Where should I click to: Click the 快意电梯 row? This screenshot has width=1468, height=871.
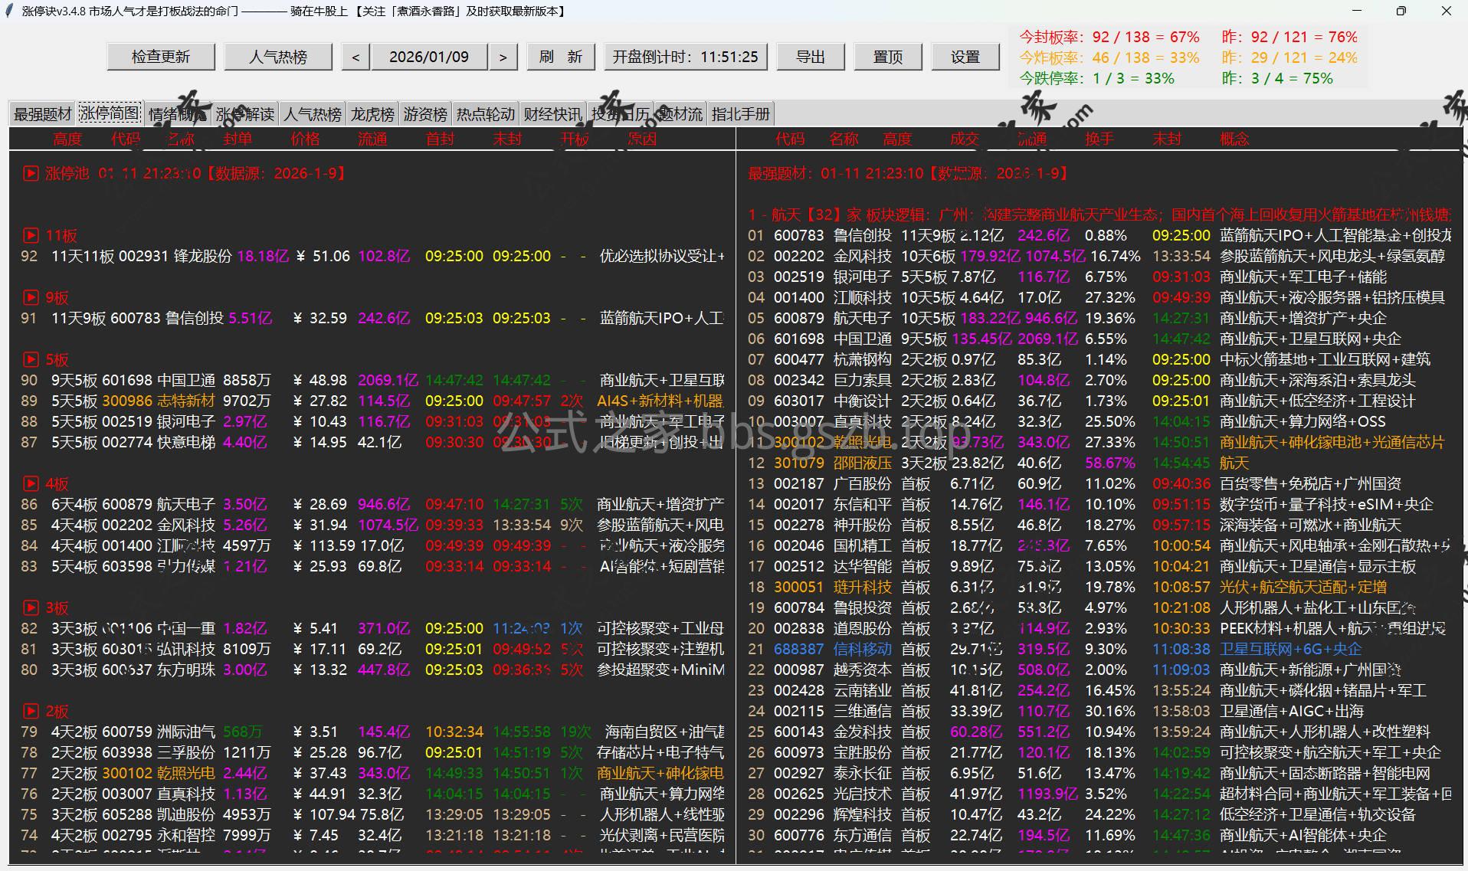tap(372, 442)
